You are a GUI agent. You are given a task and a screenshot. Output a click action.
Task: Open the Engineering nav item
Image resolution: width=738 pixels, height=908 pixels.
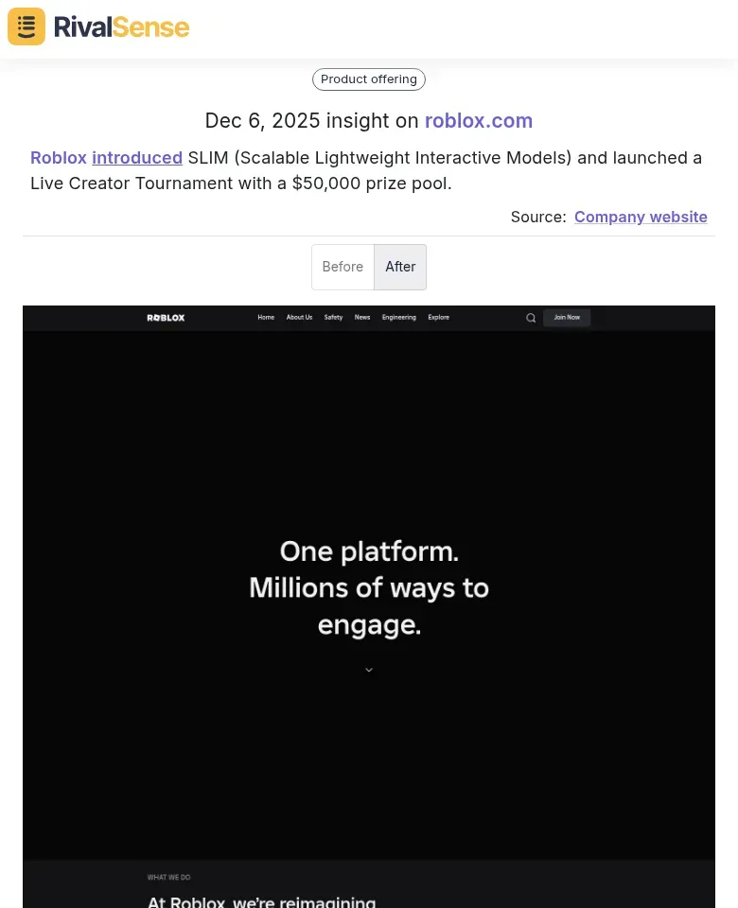[398, 318]
